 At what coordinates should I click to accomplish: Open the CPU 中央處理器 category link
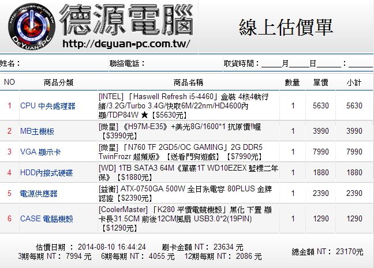pos(48,106)
